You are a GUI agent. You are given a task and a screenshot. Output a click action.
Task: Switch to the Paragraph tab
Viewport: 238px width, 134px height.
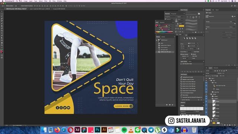pyautogui.click(x=174, y=14)
